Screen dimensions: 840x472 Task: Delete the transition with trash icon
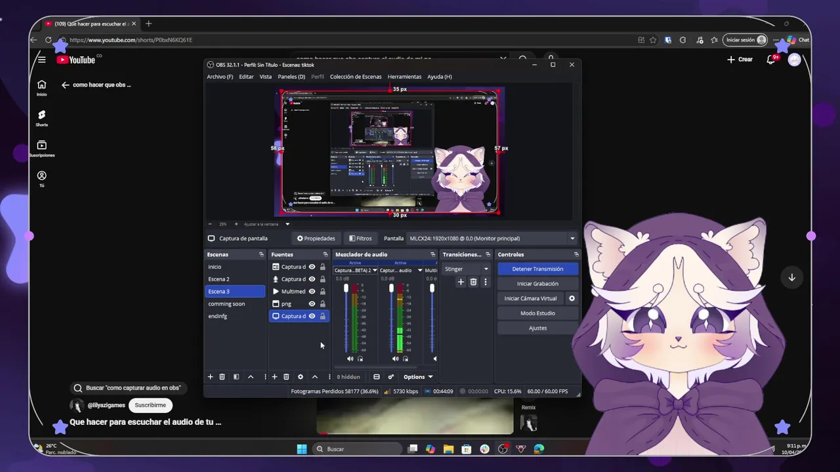(473, 282)
